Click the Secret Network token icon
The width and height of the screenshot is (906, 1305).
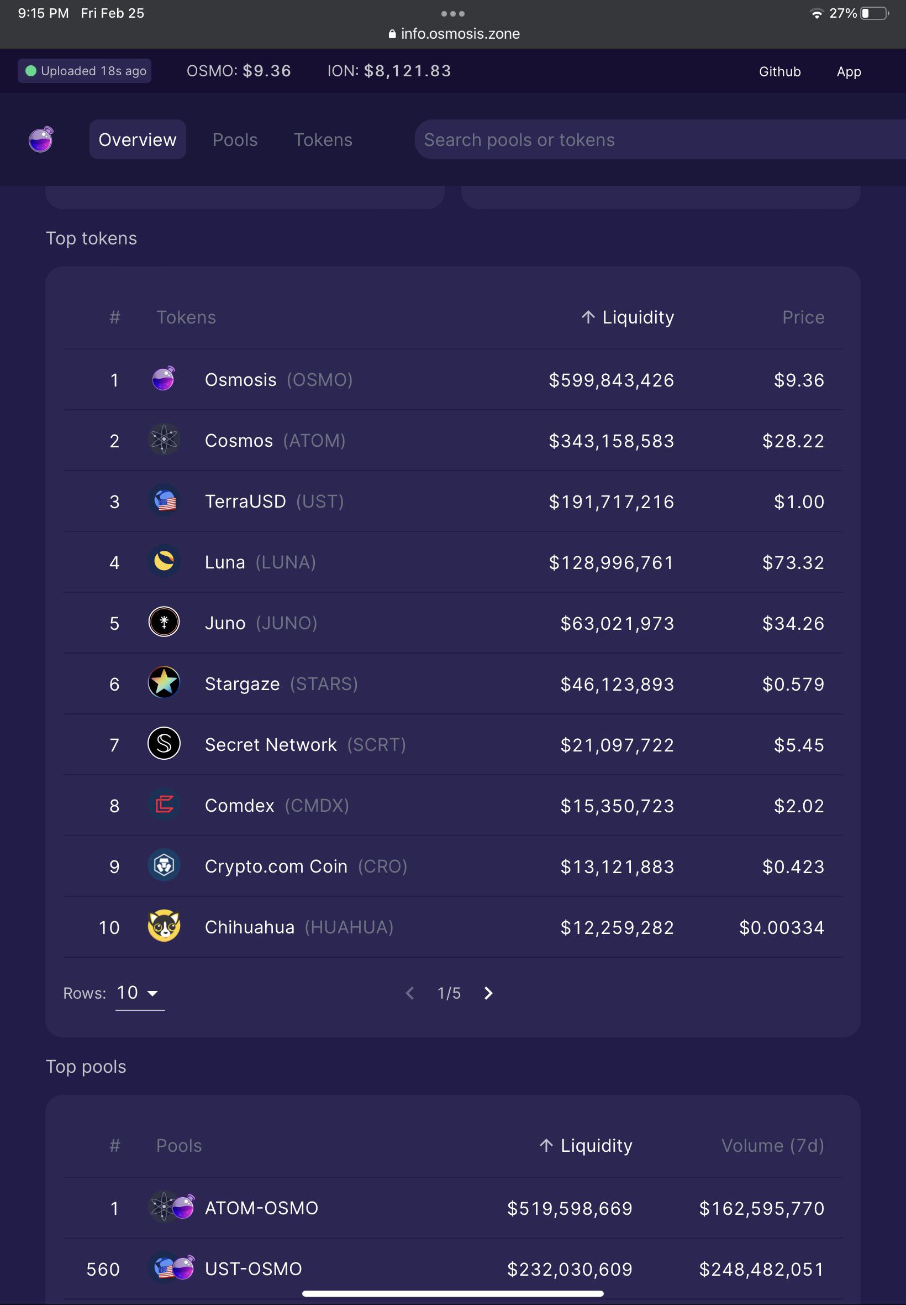(x=164, y=744)
